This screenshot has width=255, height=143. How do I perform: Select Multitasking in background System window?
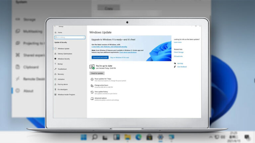pyautogui.click(x=29, y=31)
